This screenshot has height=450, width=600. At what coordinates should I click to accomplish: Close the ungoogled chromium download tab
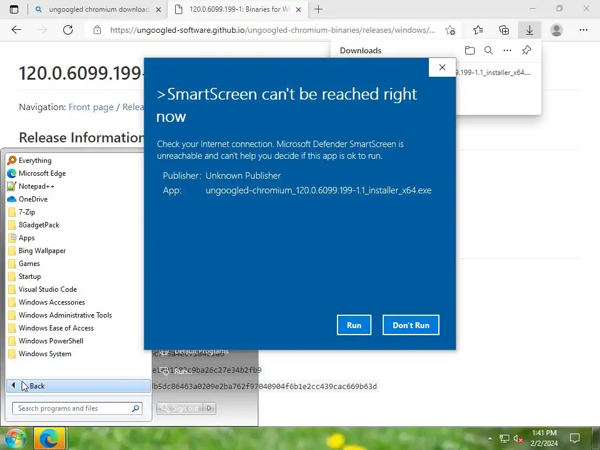158,9
